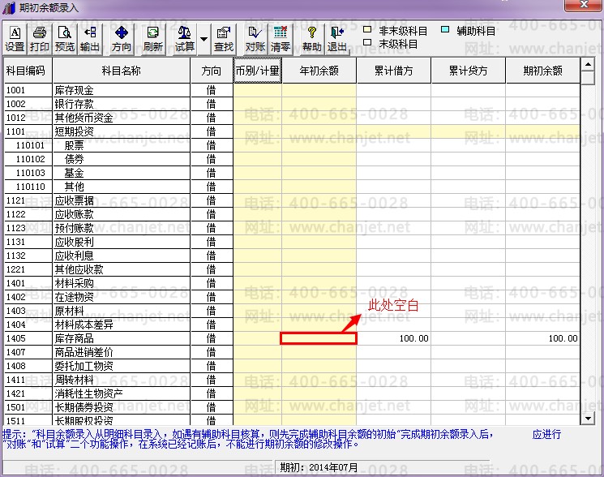The image size is (604, 477).
Task: Open the 查找 (Find) toolbar icon
Action: (x=224, y=39)
